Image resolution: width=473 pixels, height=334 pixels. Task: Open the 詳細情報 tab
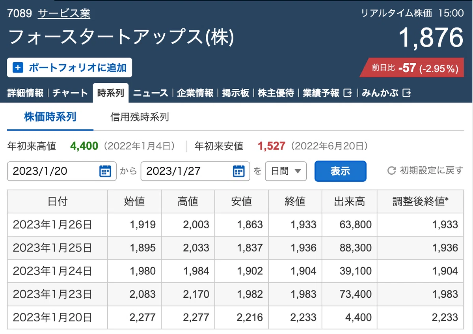click(x=25, y=93)
